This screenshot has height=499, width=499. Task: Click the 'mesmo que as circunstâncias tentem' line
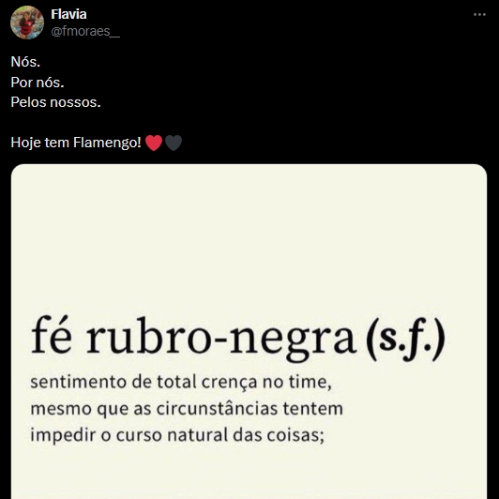(187, 409)
